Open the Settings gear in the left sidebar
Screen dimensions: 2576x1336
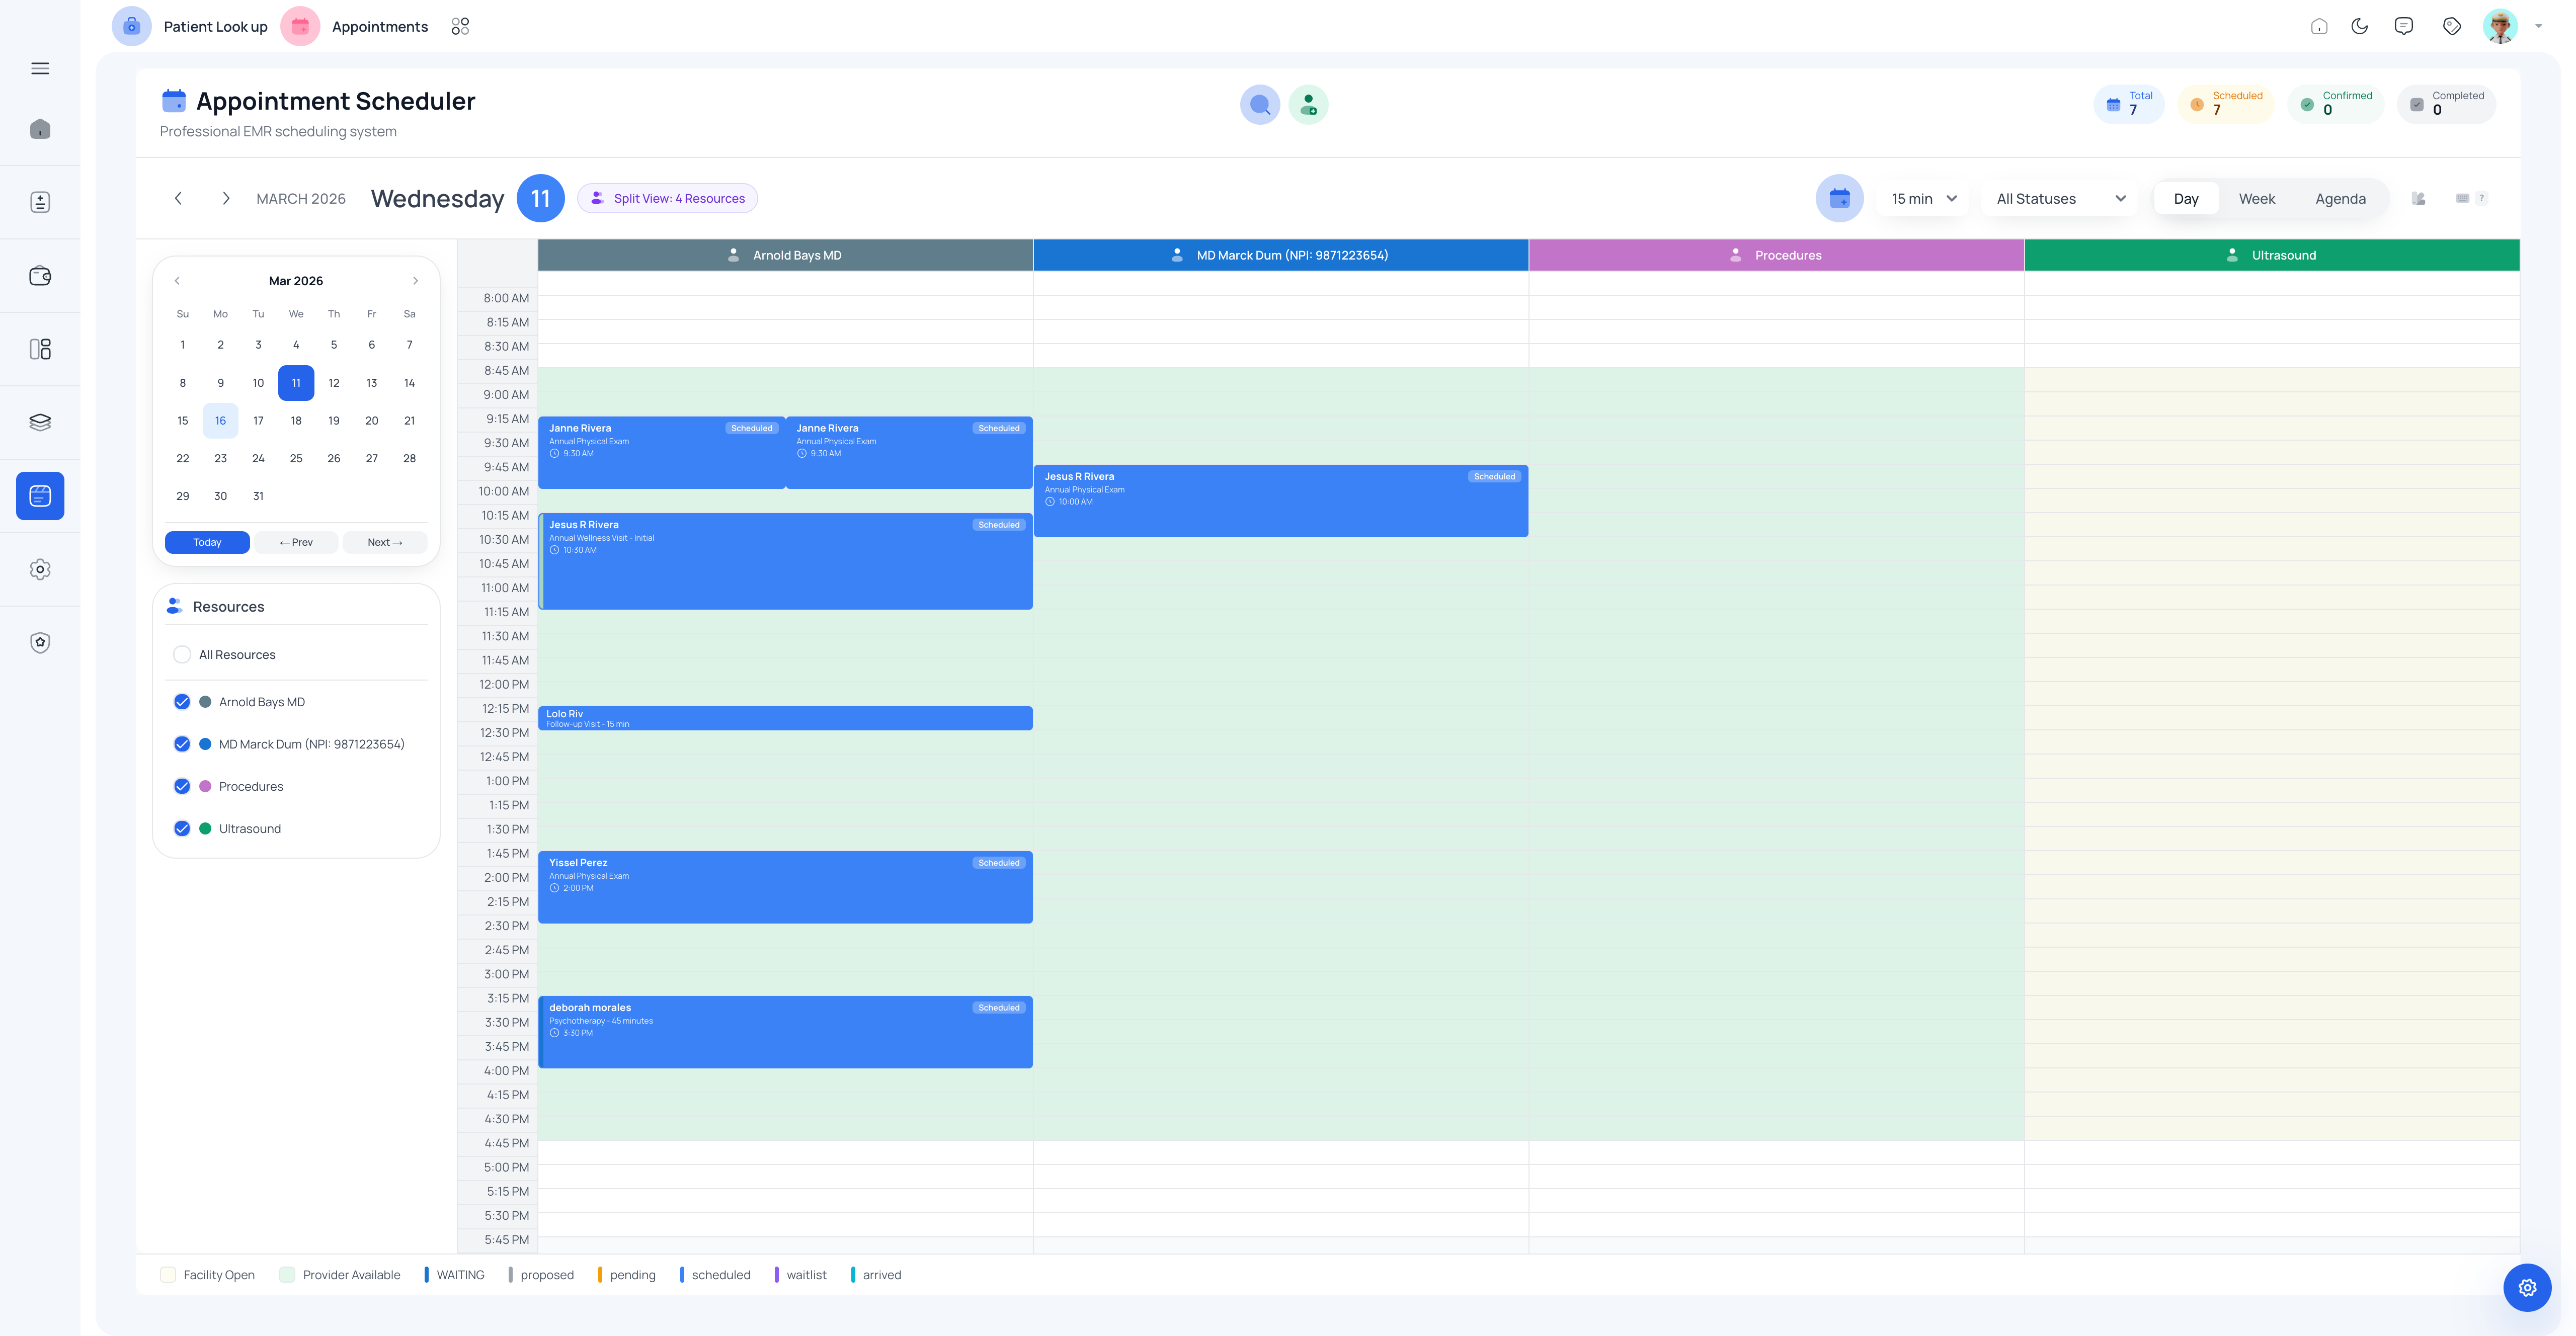(x=41, y=569)
